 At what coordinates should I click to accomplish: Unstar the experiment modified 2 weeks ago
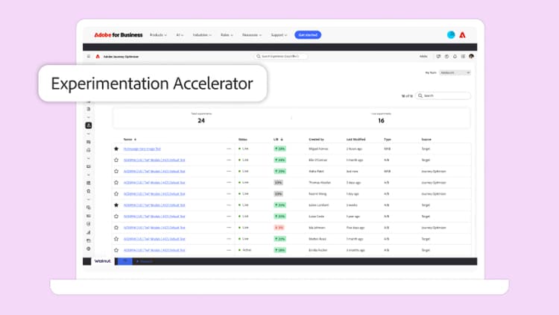[116, 205]
